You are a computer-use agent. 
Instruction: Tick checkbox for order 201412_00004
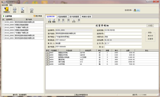[3, 30]
